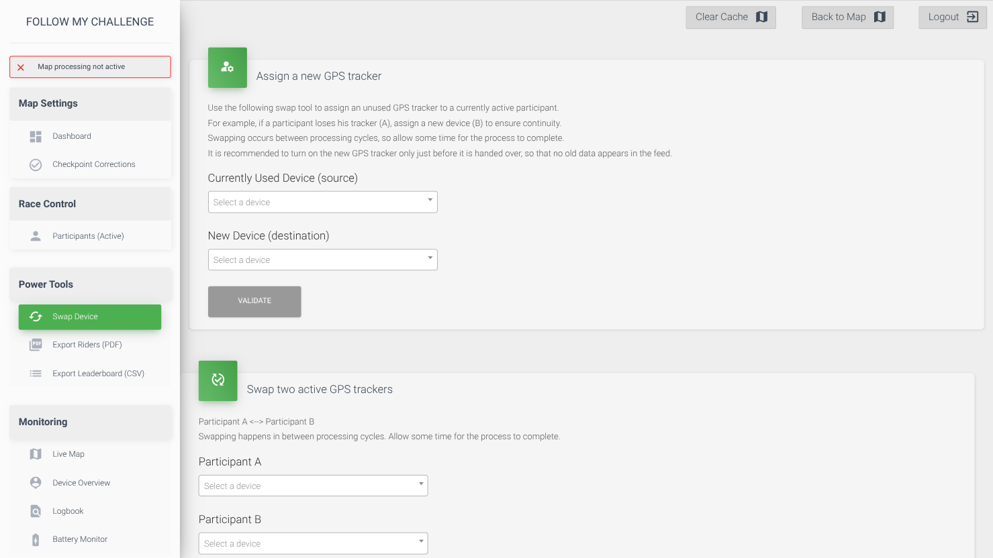The width and height of the screenshot is (993, 558).
Task: Go Back to Map
Action: (847, 17)
